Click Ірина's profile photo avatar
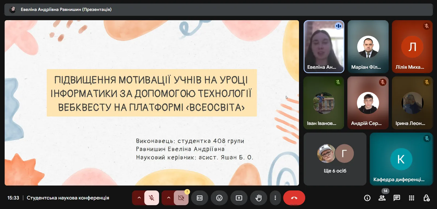 tap(412, 103)
